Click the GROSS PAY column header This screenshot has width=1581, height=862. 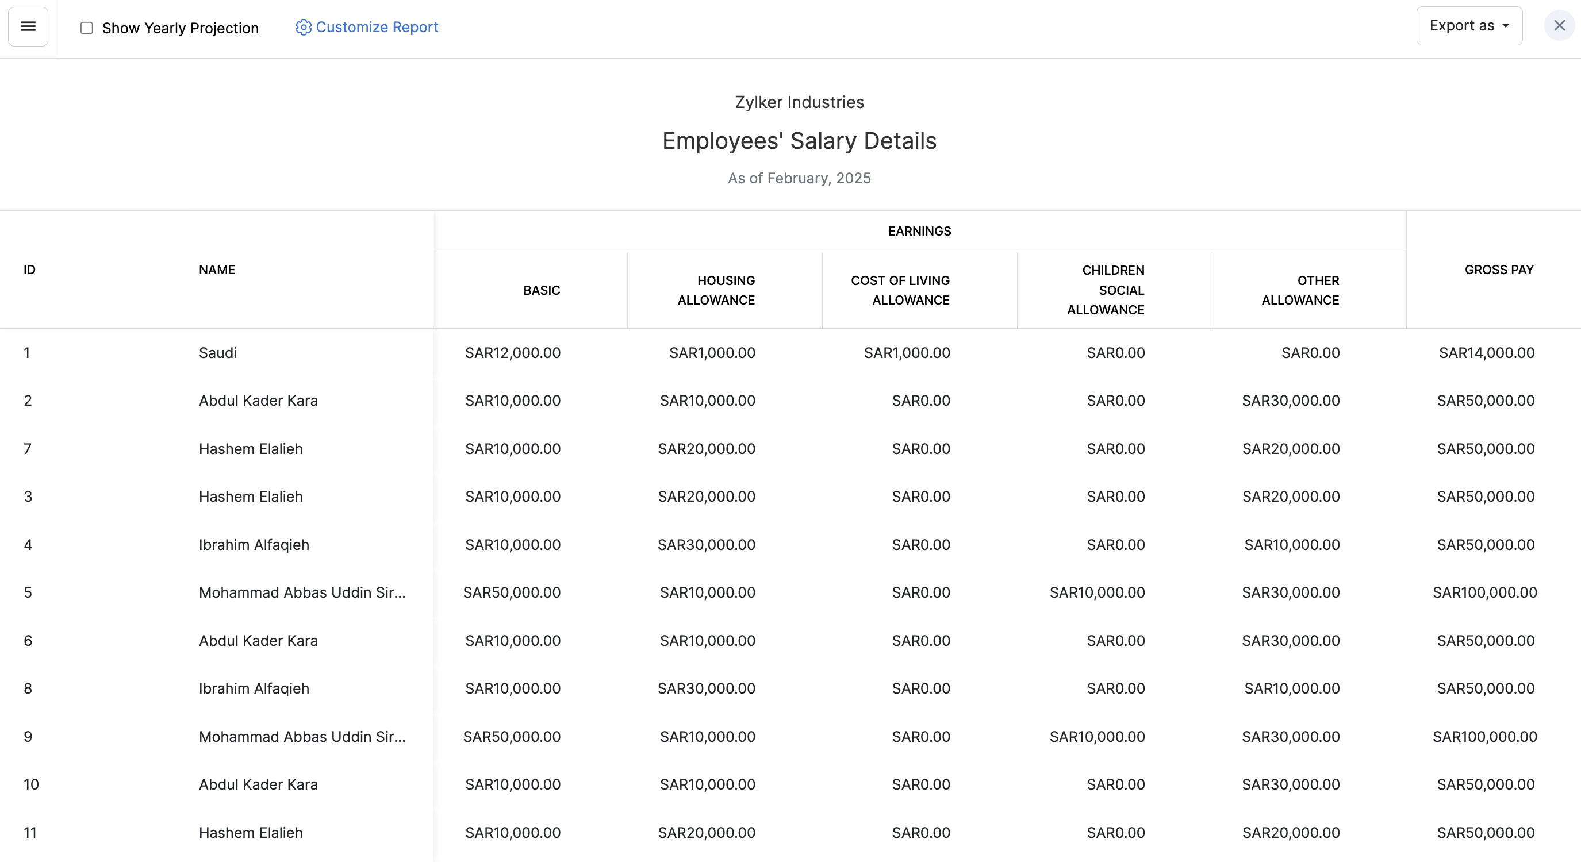tap(1499, 270)
